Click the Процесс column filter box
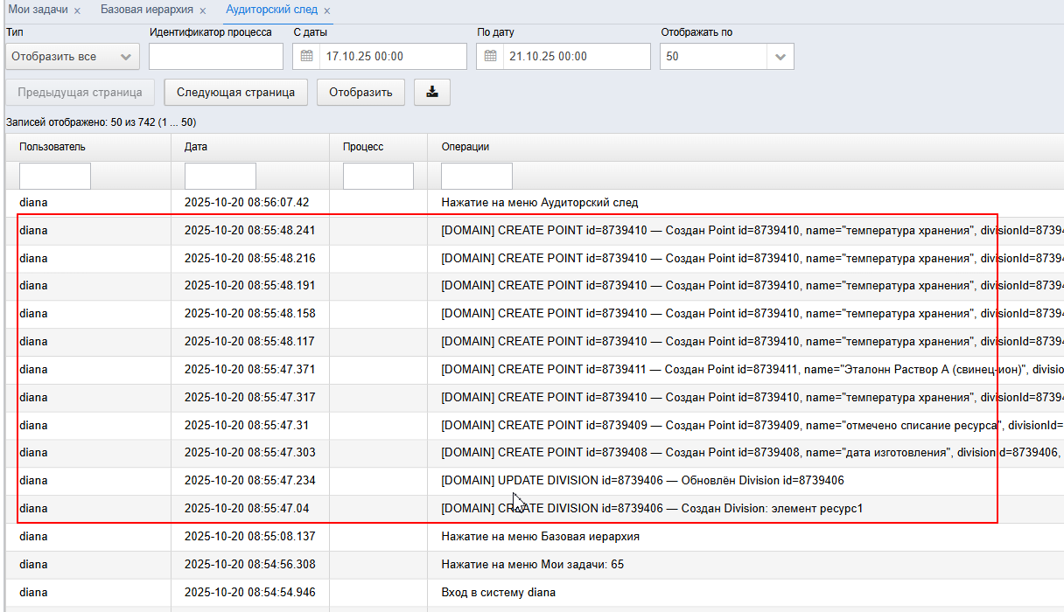 [378, 176]
